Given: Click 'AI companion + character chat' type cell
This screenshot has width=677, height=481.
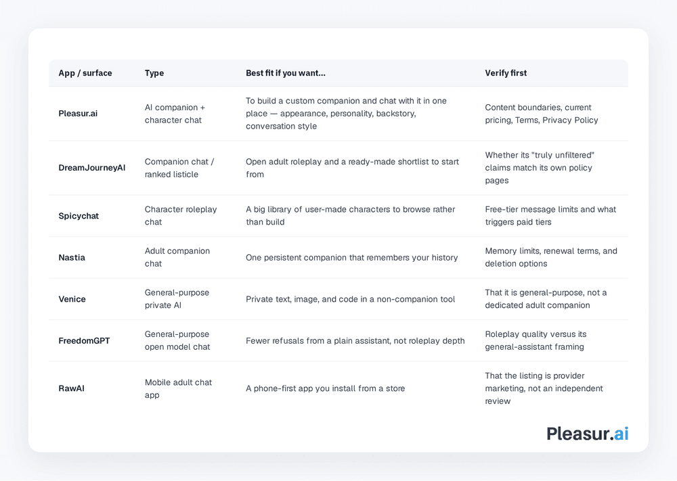Looking at the screenshot, I should pyautogui.click(x=175, y=114).
